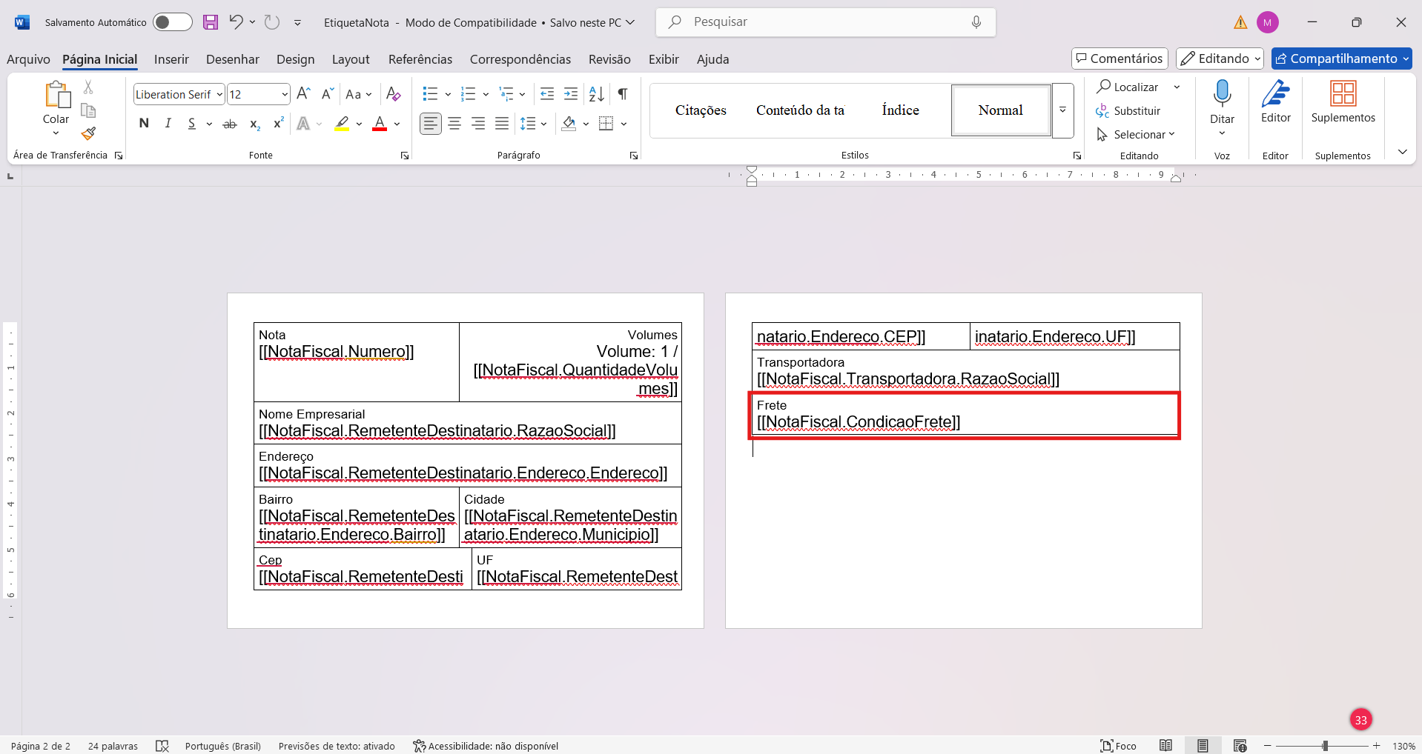Click the zoom slider in status bar
Screen dimensions: 1422x754
tap(1324, 746)
